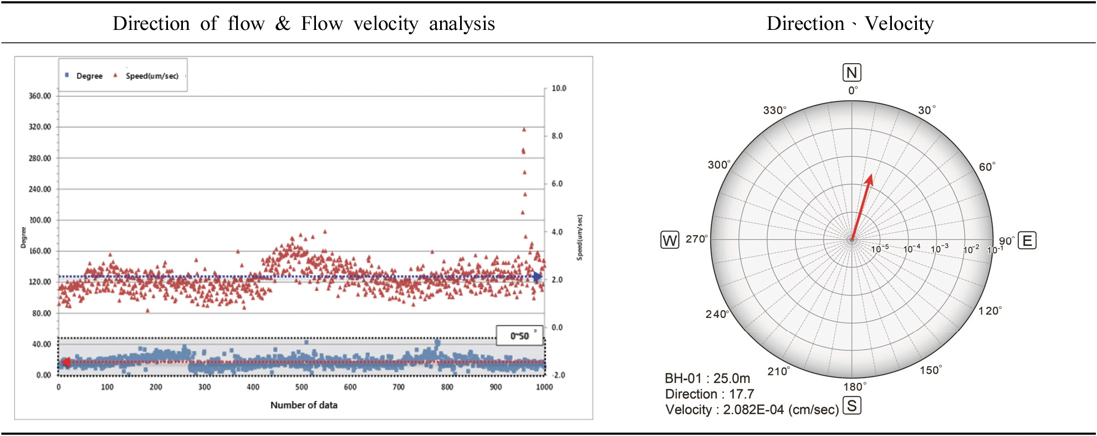
Task: Click the 240.00 degree axis value
Action: tap(40, 189)
